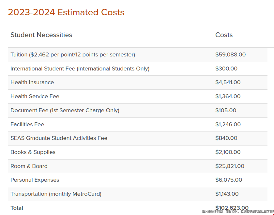Select the Room & Board row label
Image resolution: width=274 pixels, height=215 pixels.
click(x=29, y=166)
